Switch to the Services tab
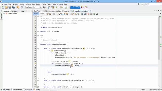This screenshot has width=162, height=91. pos(15,11)
